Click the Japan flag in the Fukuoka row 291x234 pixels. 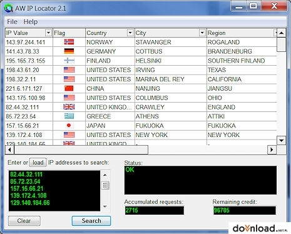(x=69, y=125)
